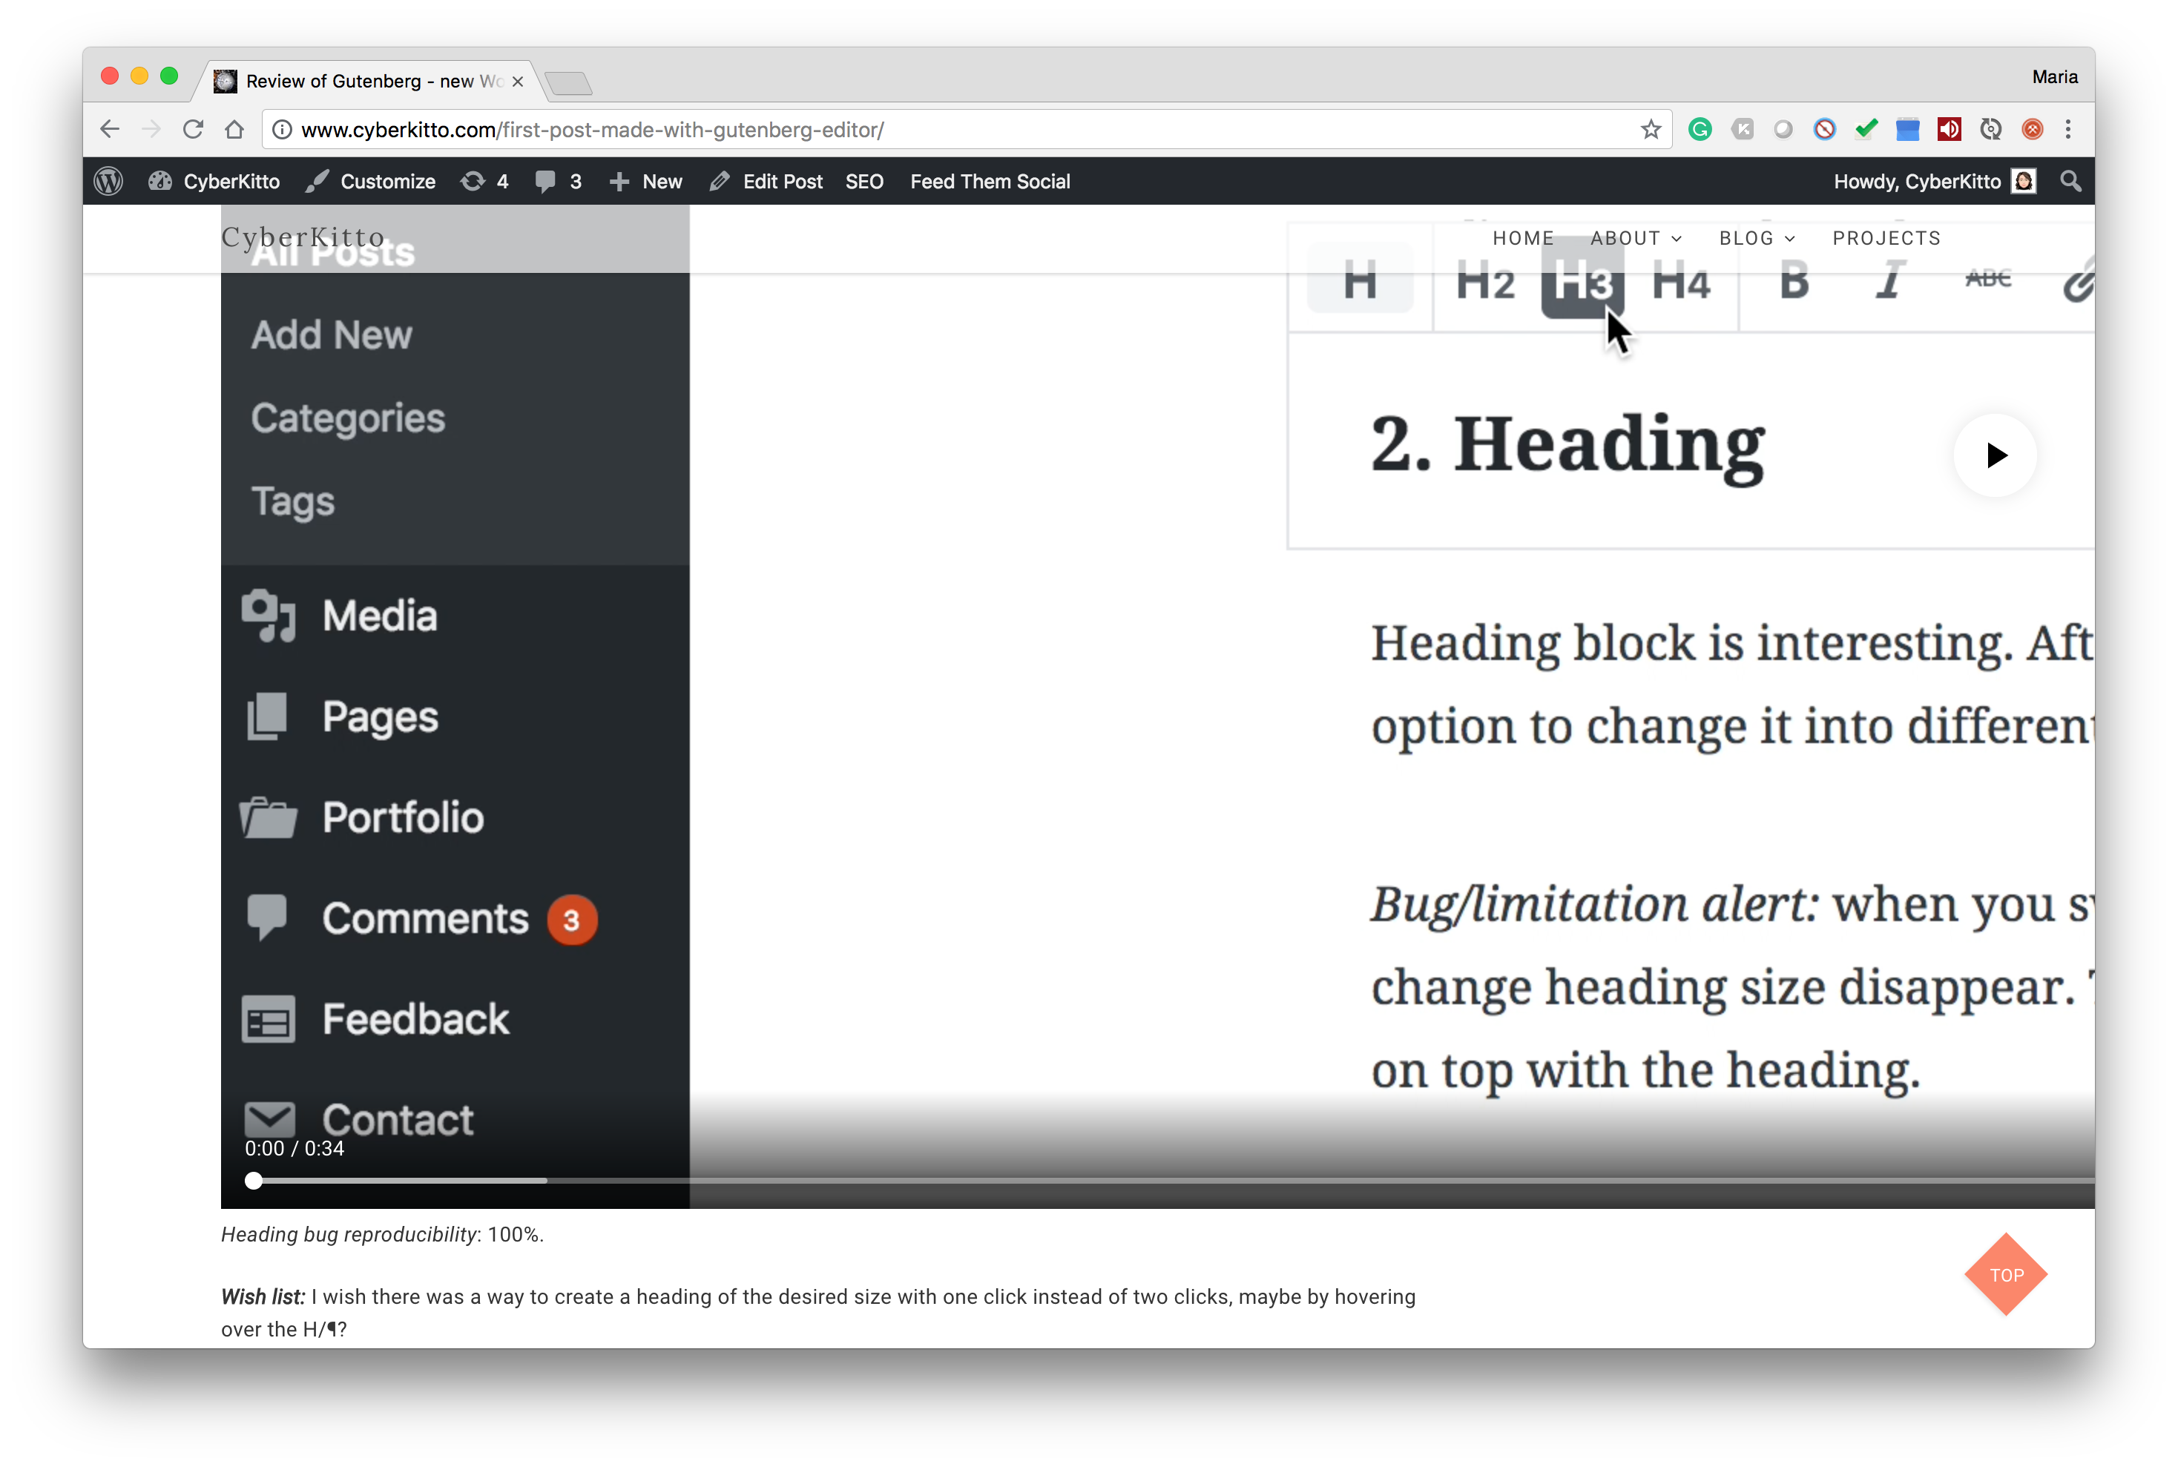The image size is (2178, 1467).
Task: Open Chrome three-dot menu
Action: [x=2067, y=129]
